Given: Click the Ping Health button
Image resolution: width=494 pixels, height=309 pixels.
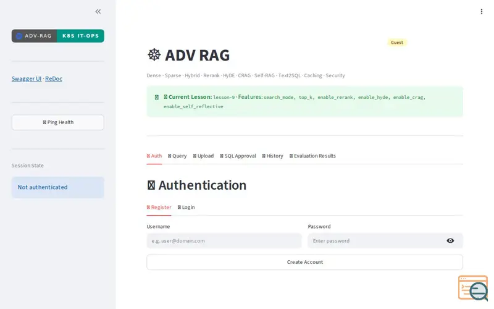Looking at the screenshot, I should pos(58,122).
